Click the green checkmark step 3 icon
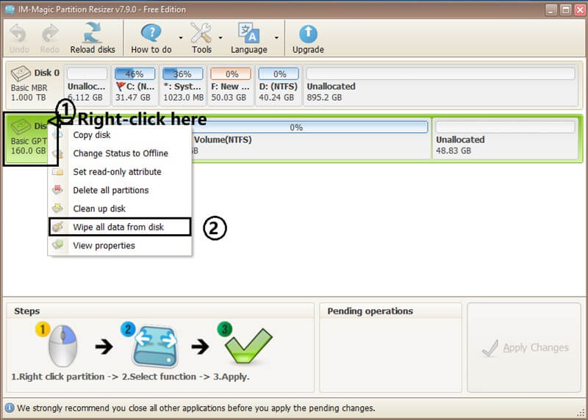This screenshot has height=420, width=588. [248, 345]
